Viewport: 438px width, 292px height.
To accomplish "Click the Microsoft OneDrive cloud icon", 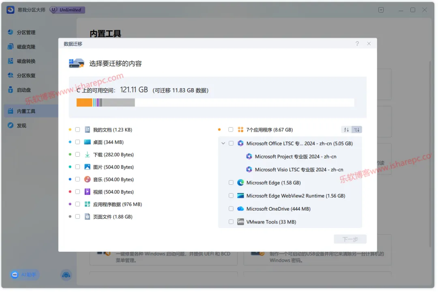I will [241, 209].
